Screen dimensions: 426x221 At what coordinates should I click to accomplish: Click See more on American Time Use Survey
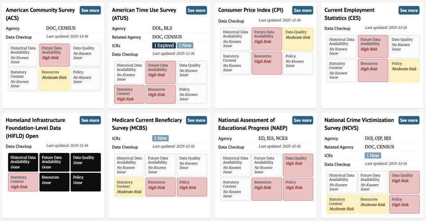pos(196,10)
